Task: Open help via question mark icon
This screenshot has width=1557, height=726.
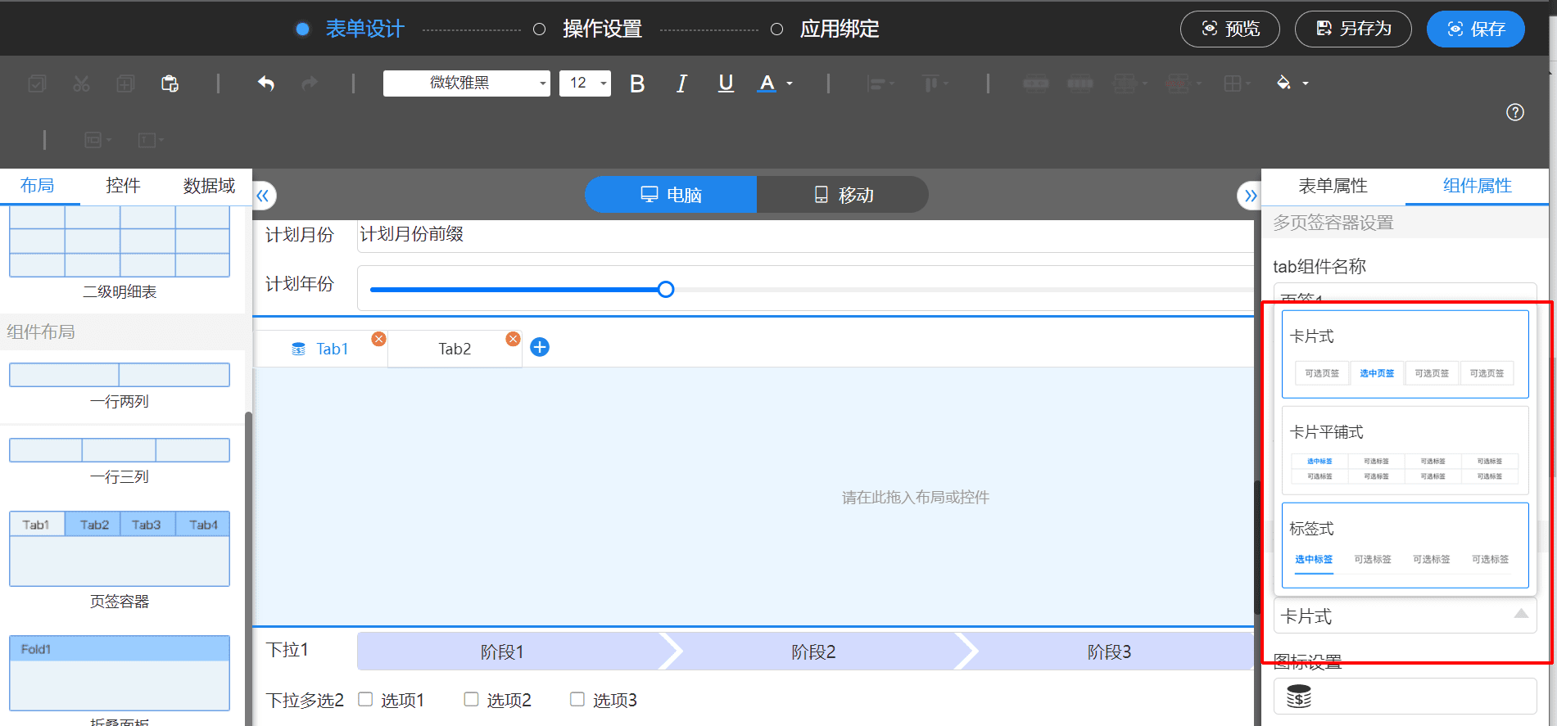Action: point(1515,112)
